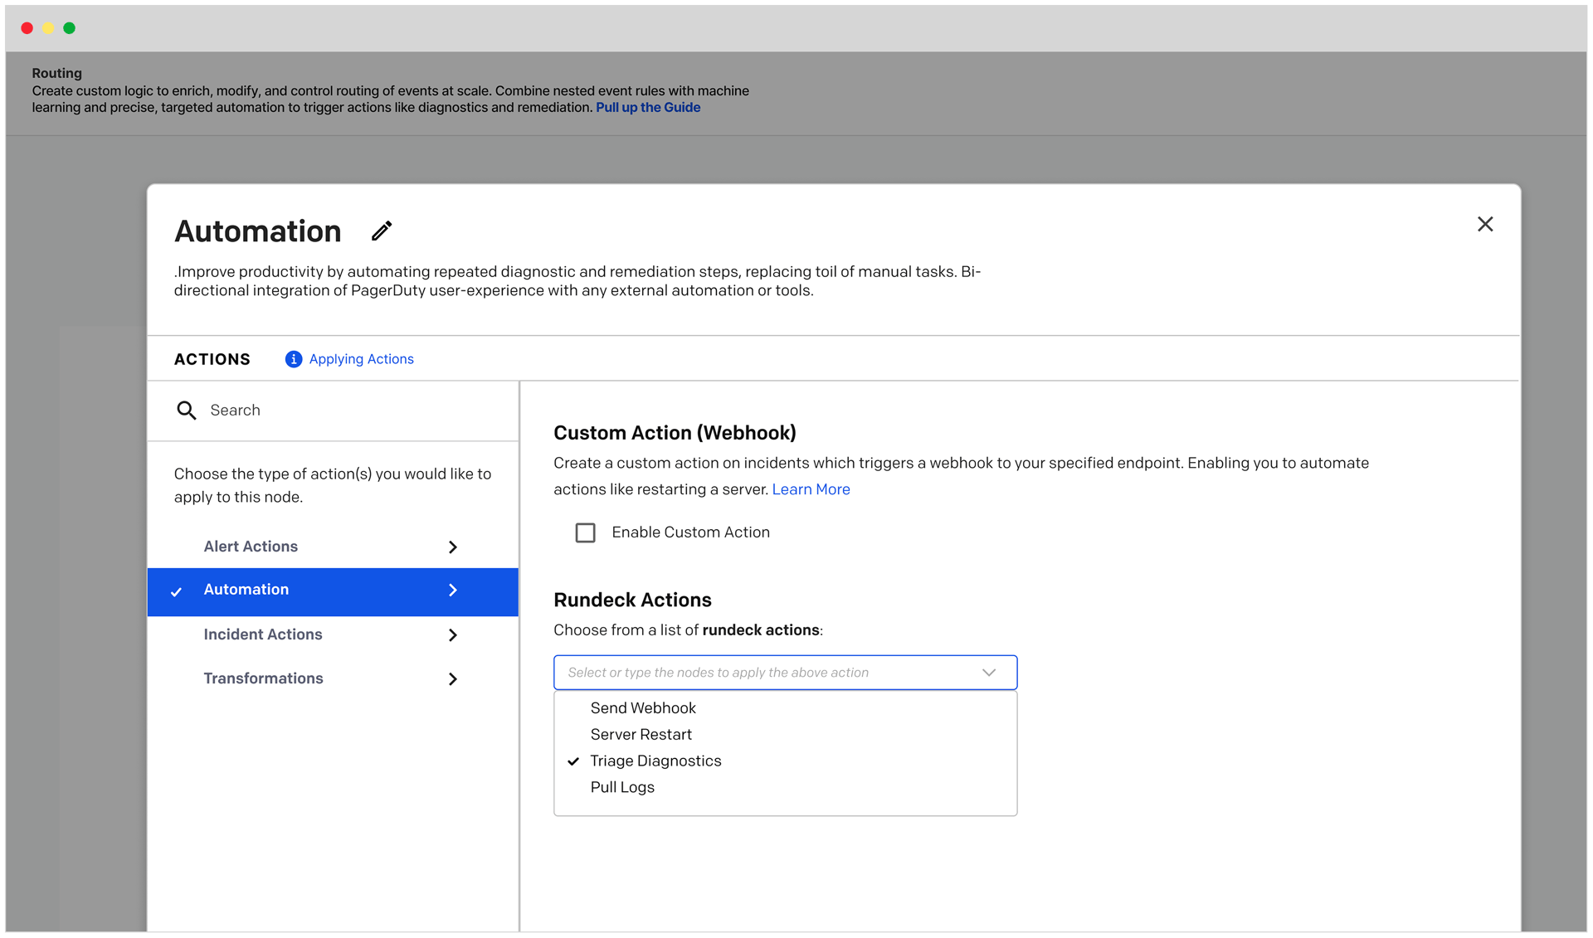The height and width of the screenshot is (938, 1593).
Task: Open the Pull up the Guide link
Action: (647, 108)
